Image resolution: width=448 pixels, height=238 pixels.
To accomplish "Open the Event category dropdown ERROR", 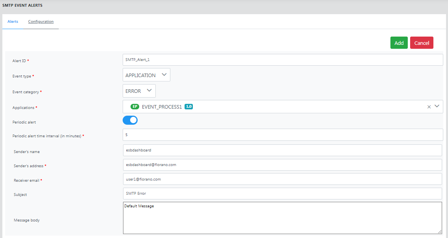I will click(139, 91).
